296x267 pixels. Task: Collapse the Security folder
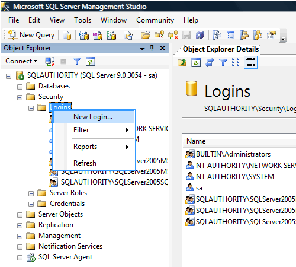(x=20, y=97)
